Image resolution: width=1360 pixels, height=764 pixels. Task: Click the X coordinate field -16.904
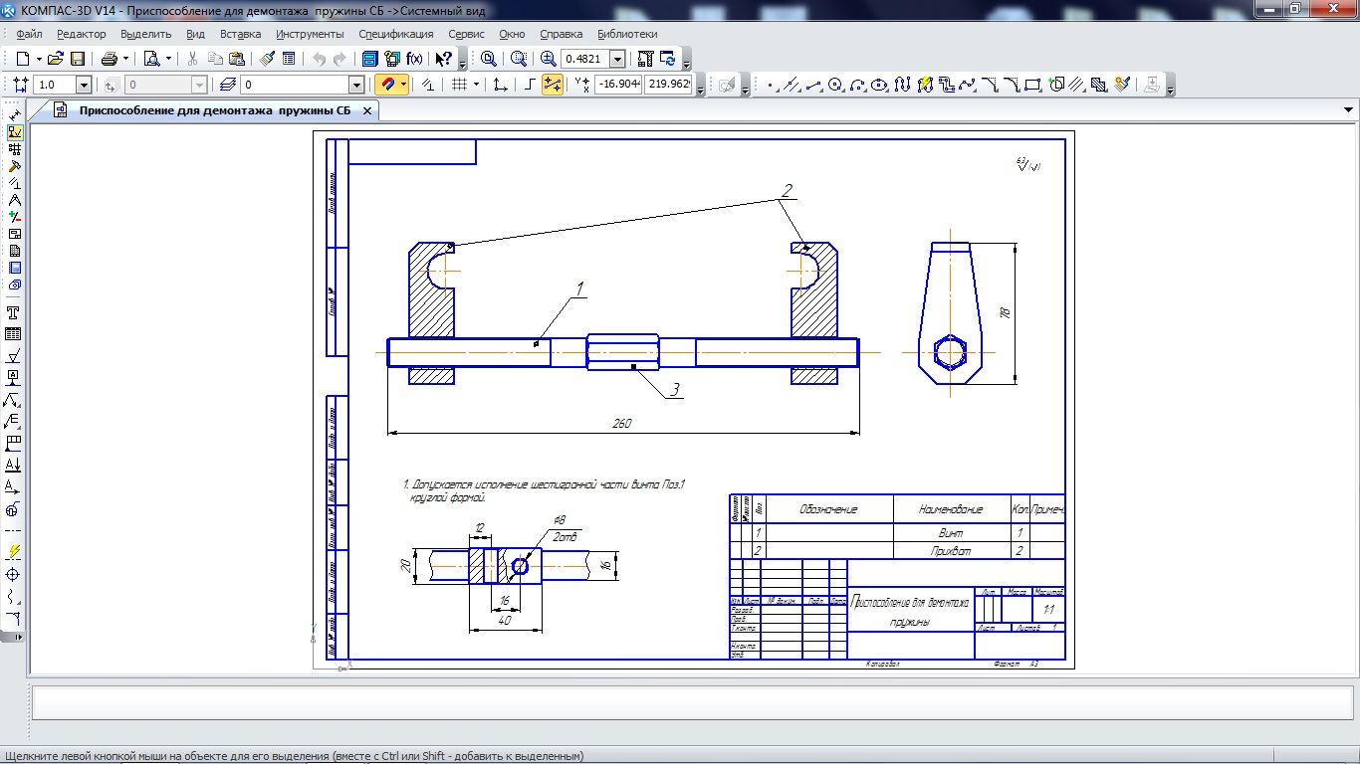(619, 86)
